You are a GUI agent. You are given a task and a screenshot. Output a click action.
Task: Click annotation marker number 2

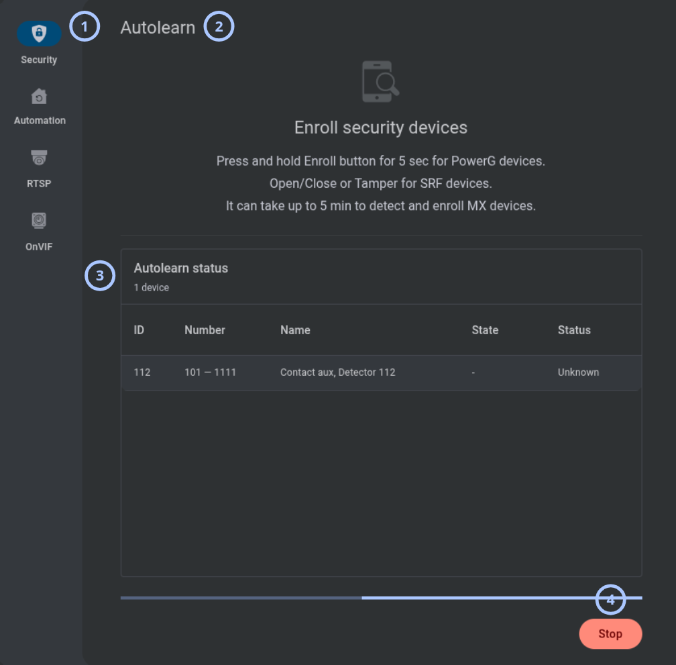pos(219,26)
